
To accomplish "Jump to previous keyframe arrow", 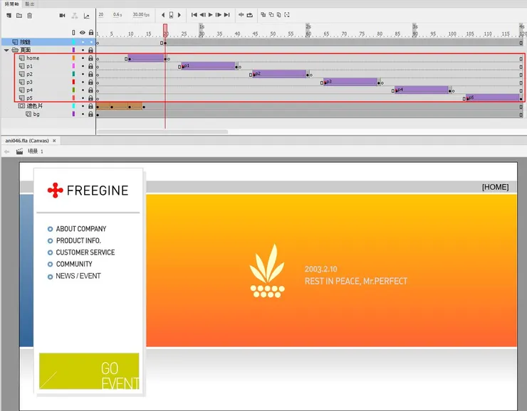I will tap(163, 15).
